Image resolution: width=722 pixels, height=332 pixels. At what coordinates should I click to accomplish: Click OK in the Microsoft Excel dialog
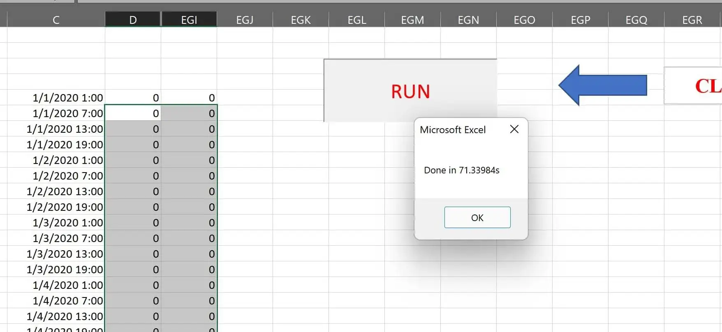click(477, 217)
